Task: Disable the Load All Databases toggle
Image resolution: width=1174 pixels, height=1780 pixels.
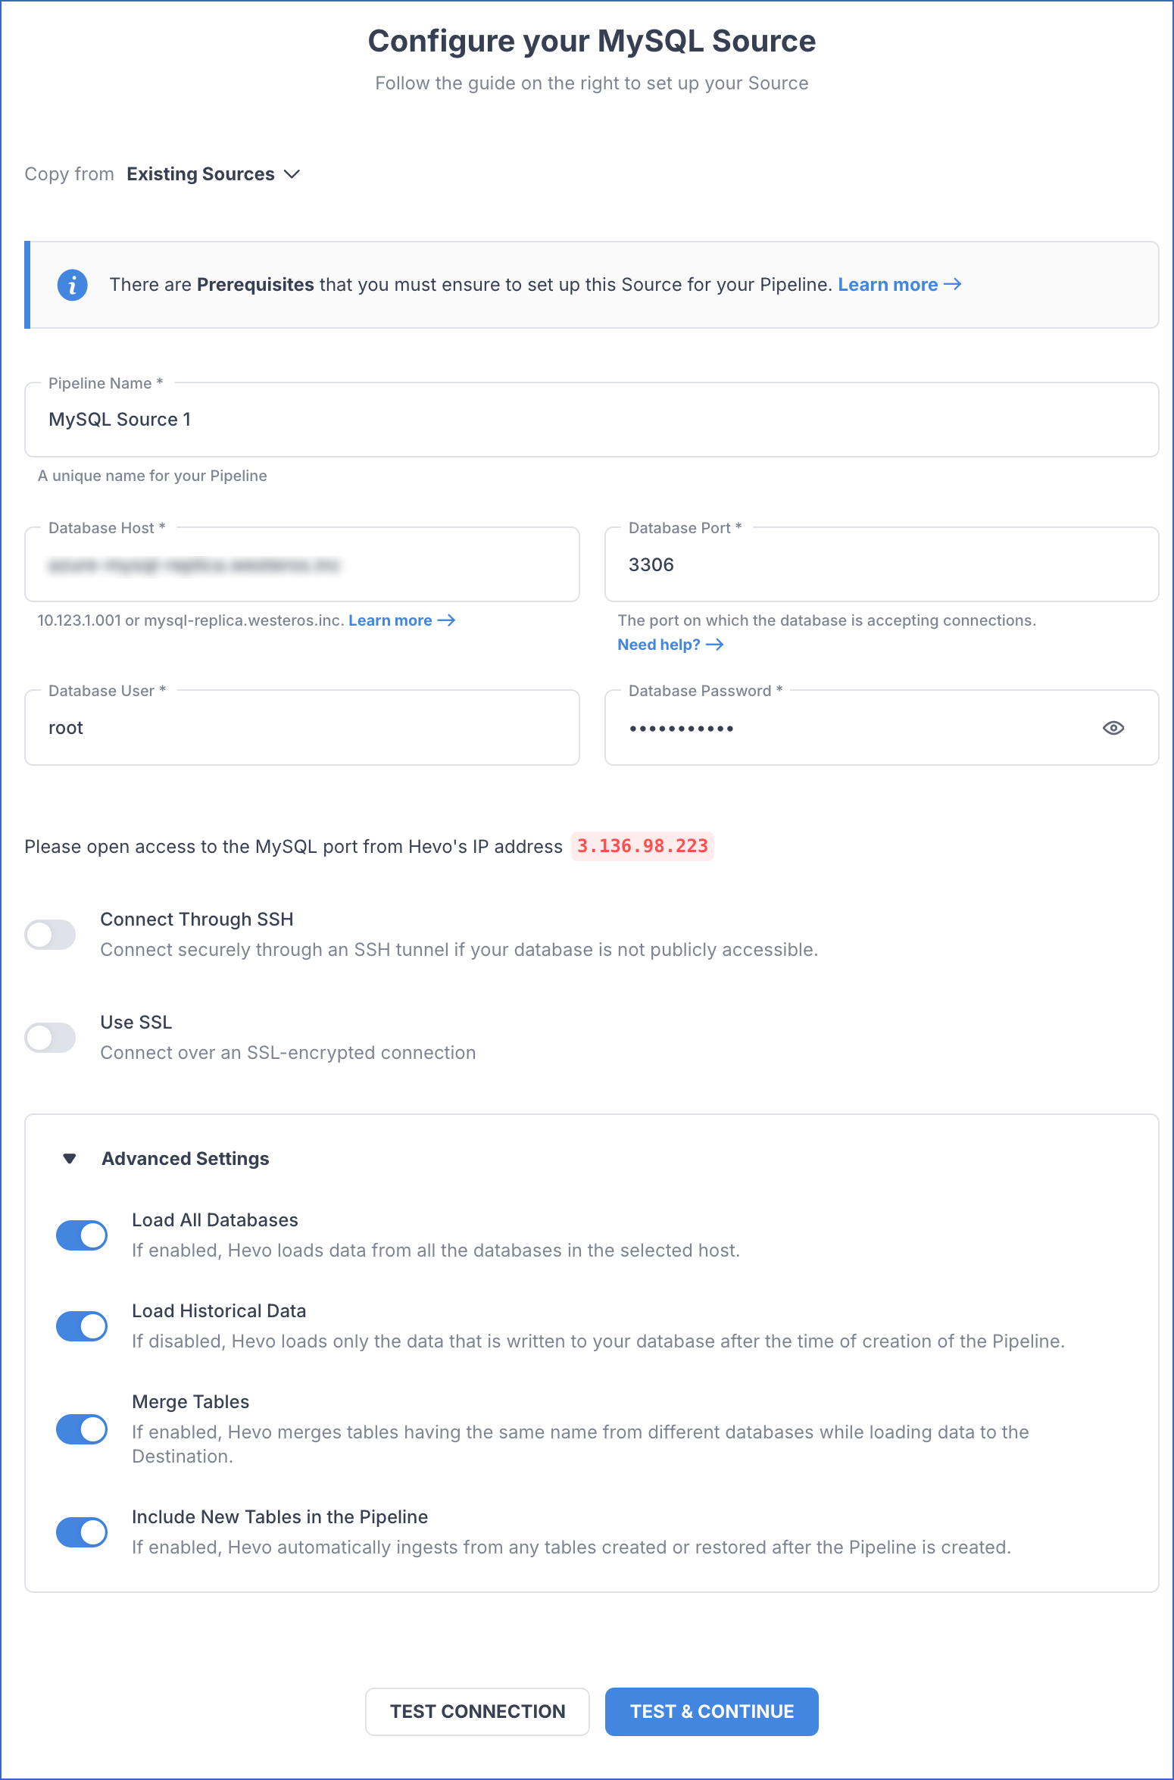Action: click(x=82, y=1235)
